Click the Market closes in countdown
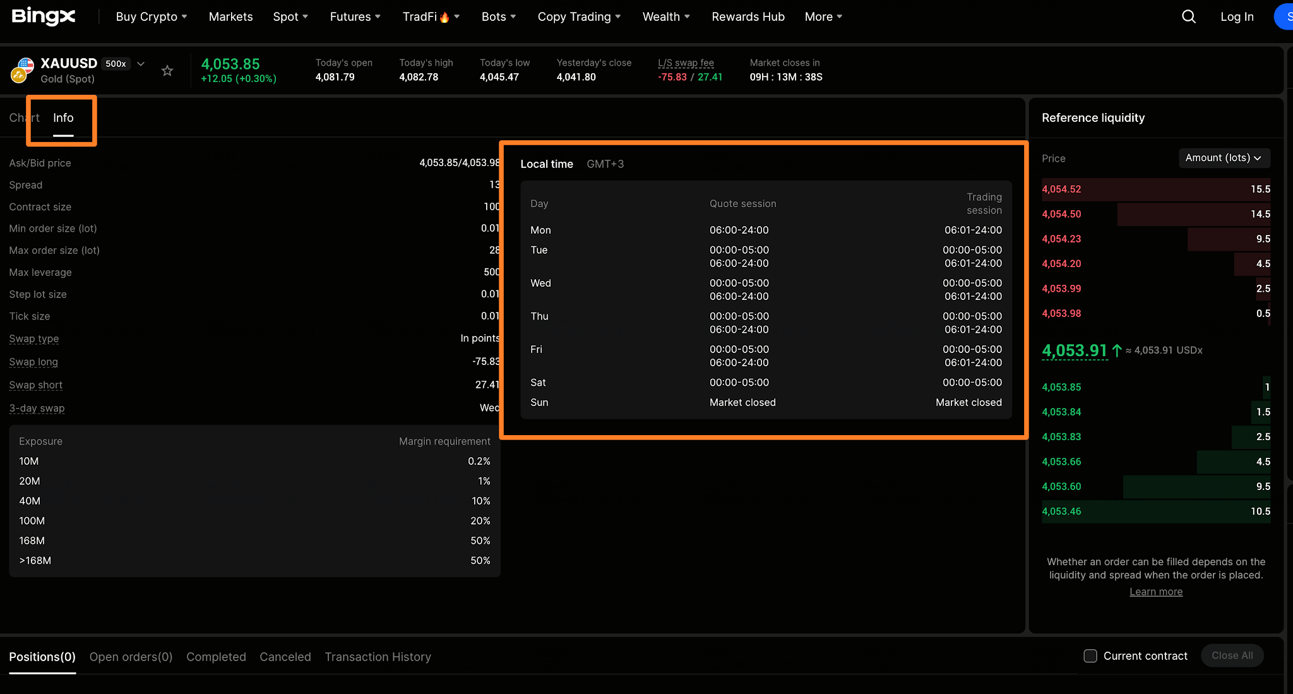1293x694 pixels. [786, 77]
